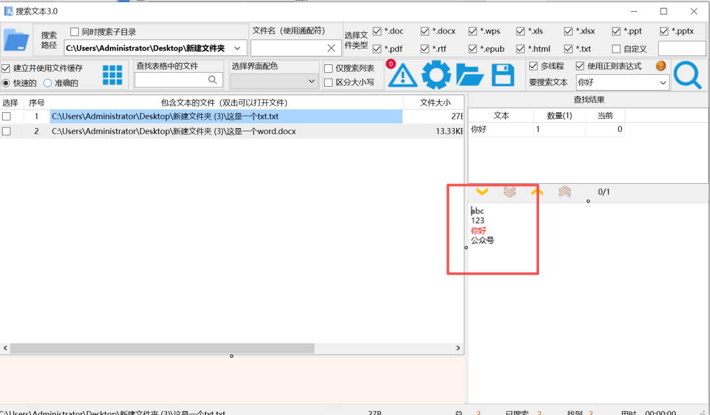Click the open folder icon on toolbar
The width and height of the screenshot is (710, 415).
(469, 74)
